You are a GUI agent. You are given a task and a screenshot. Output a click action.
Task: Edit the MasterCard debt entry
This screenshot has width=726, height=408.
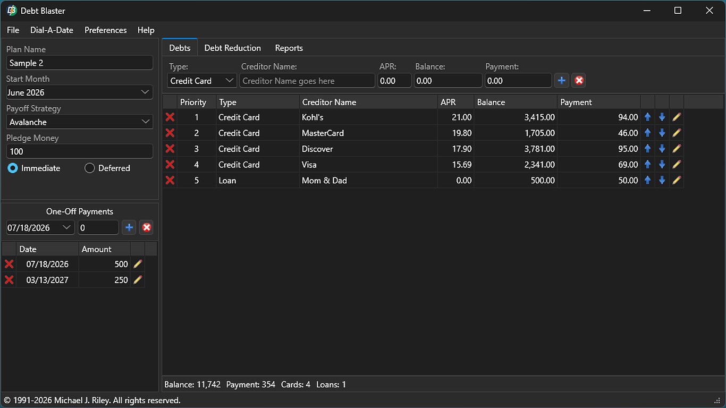click(x=677, y=133)
